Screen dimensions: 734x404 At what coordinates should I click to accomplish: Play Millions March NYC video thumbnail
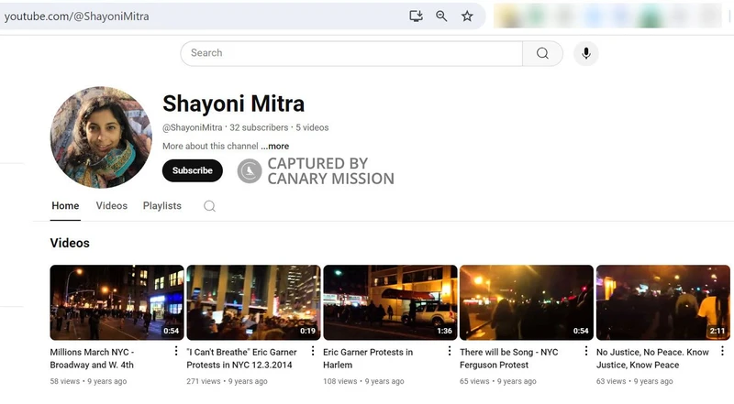click(x=117, y=302)
